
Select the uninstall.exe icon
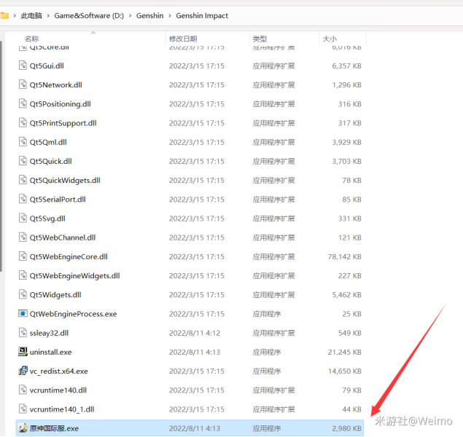(x=23, y=352)
